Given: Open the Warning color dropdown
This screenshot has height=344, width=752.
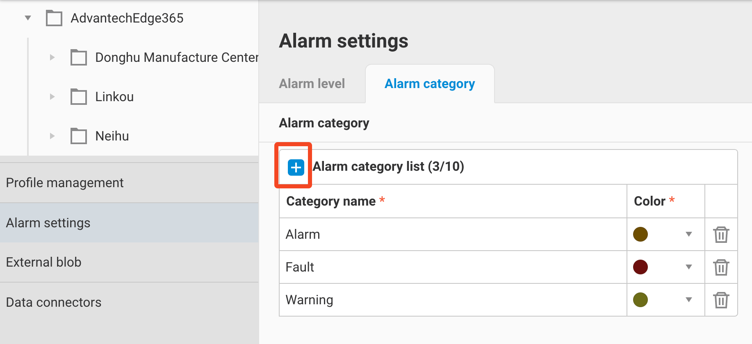Looking at the screenshot, I should pos(688,300).
